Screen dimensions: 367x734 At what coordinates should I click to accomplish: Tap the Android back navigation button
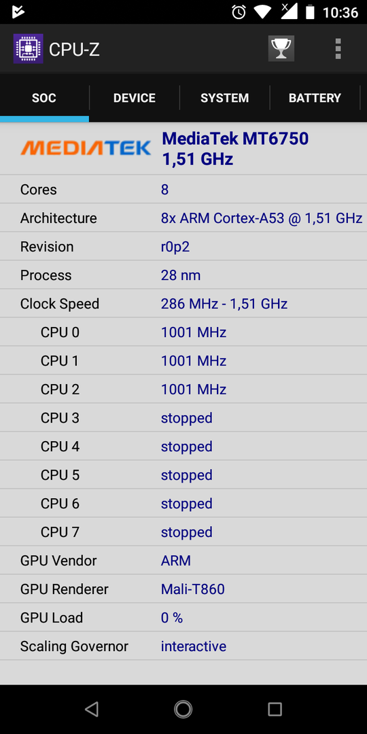point(92,709)
